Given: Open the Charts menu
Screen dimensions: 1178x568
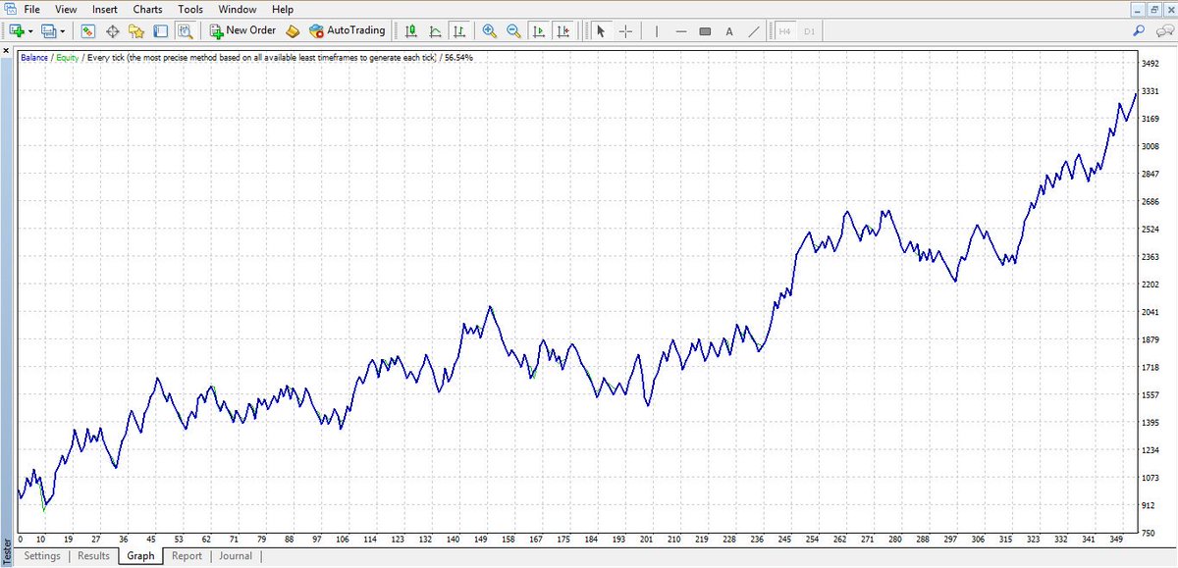Looking at the screenshot, I should (x=148, y=9).
